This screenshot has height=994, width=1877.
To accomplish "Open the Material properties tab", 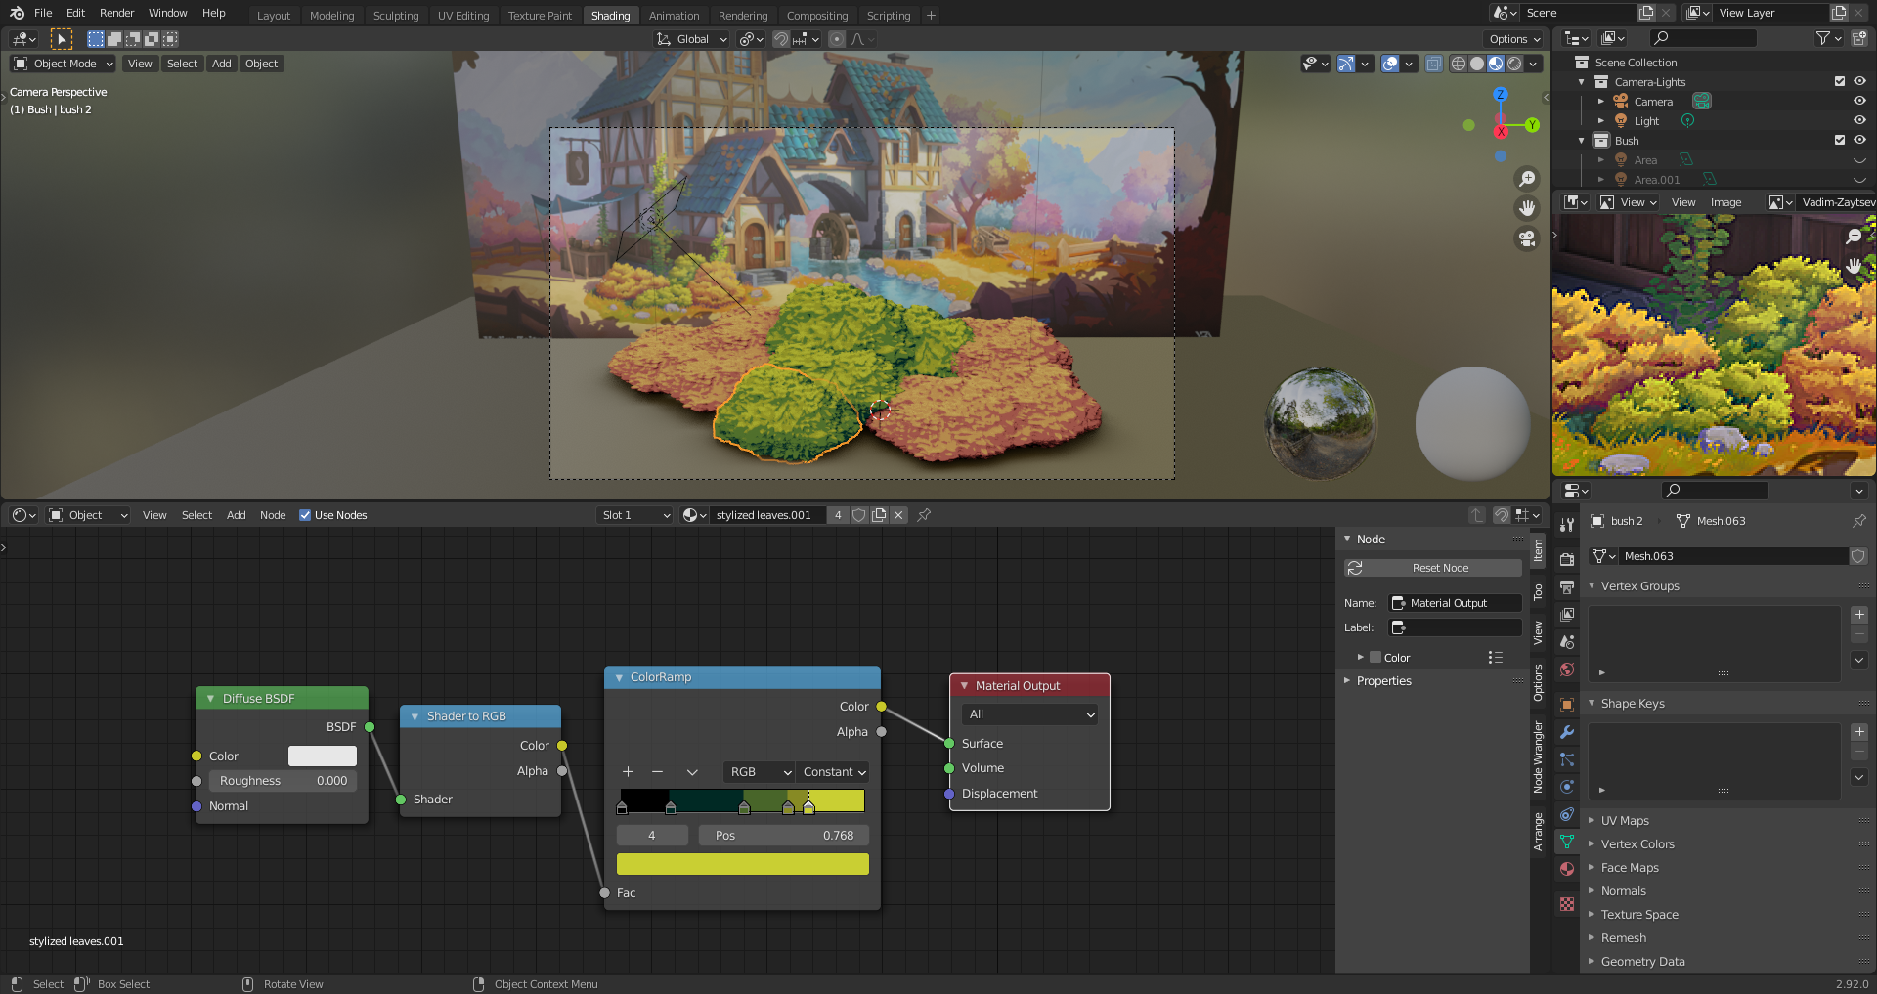I will point(1567,869).
